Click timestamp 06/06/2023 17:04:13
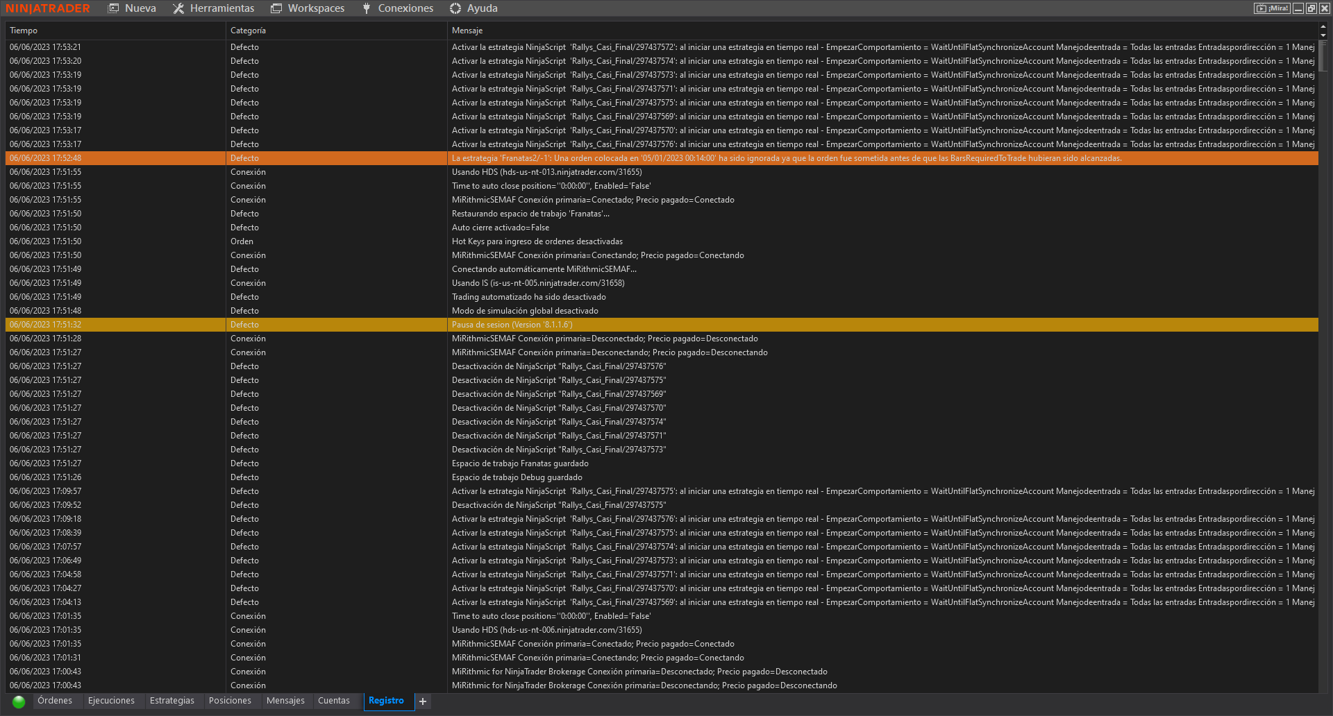The height and width of the screenshot is (716, 1333). 45,602
